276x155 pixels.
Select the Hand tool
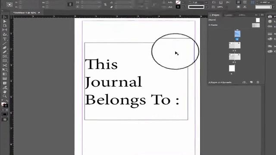pos(5,92)
